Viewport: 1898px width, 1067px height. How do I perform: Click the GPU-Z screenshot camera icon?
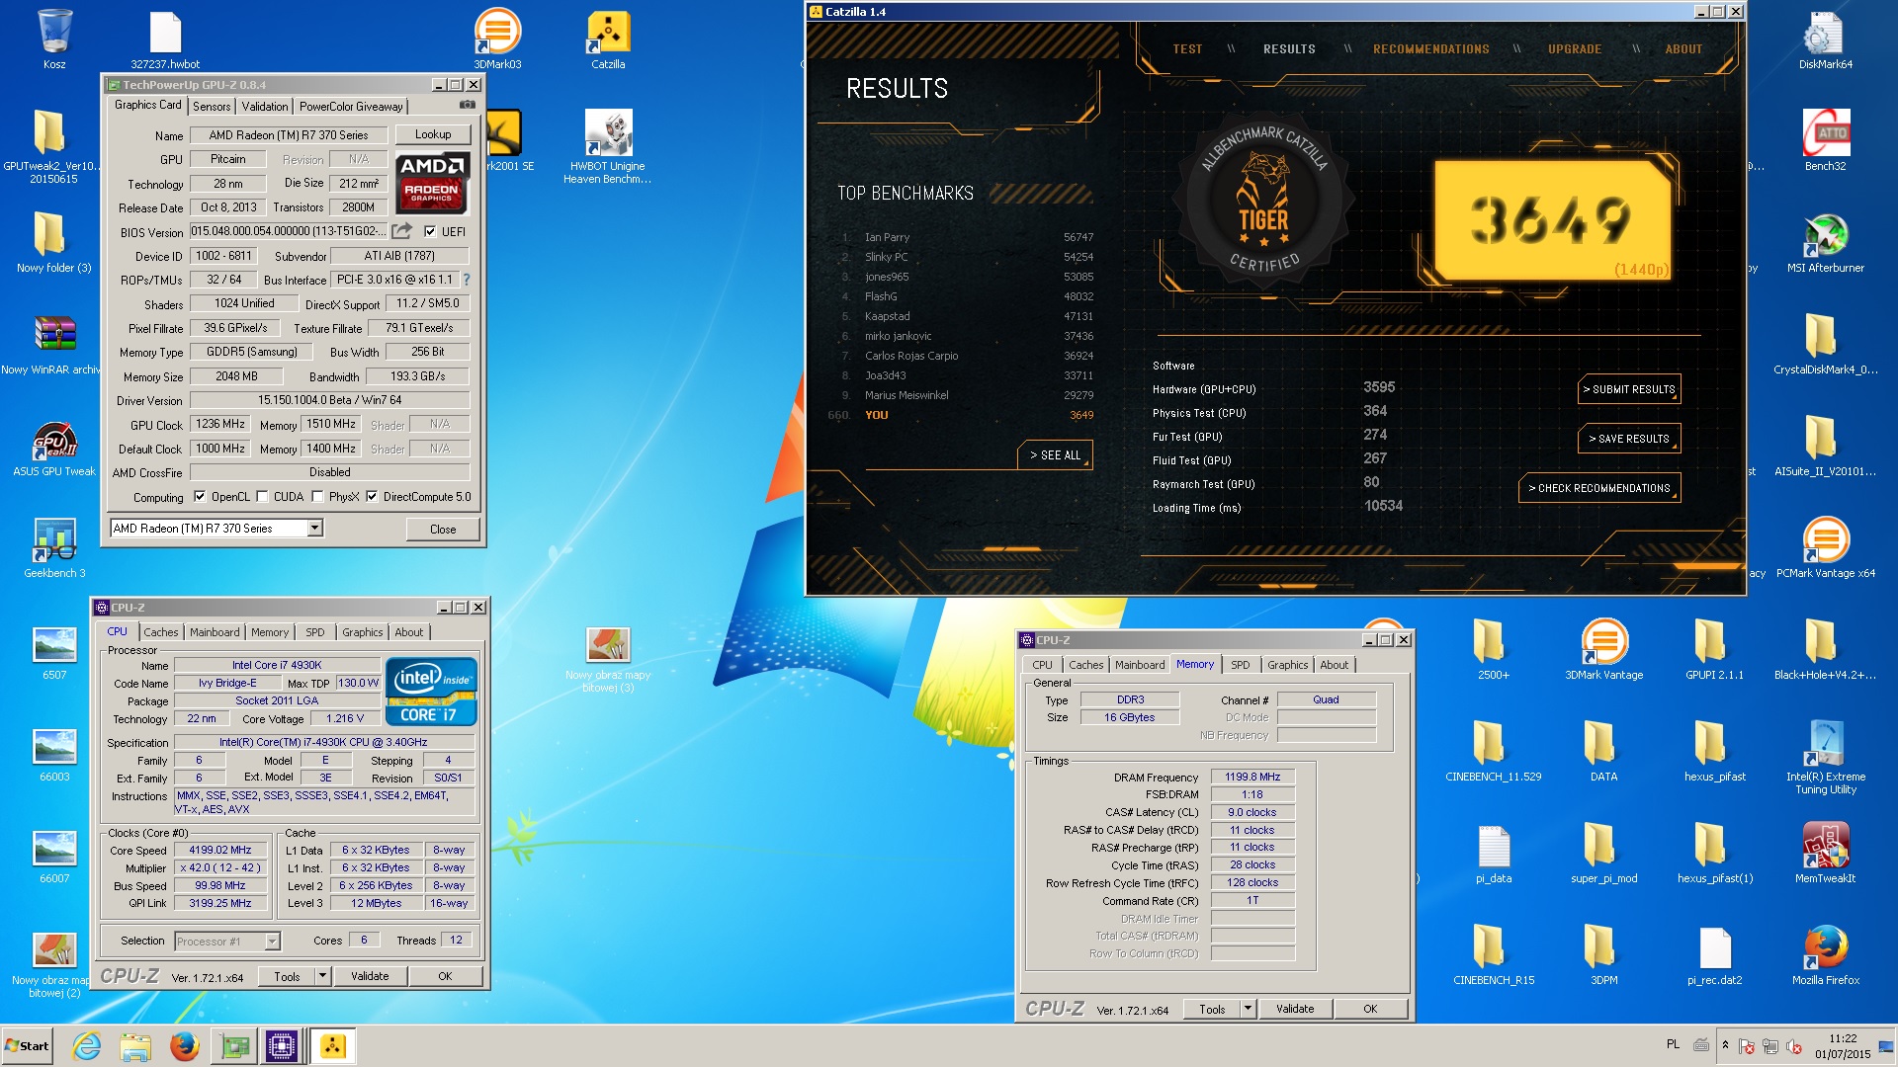pos(468,105)
